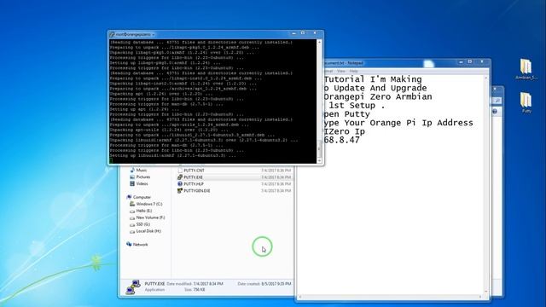The width and height of the screenshot is (546, 307).
Task: Click inside the PuTTY terminal output area
Action: (212, 101)
